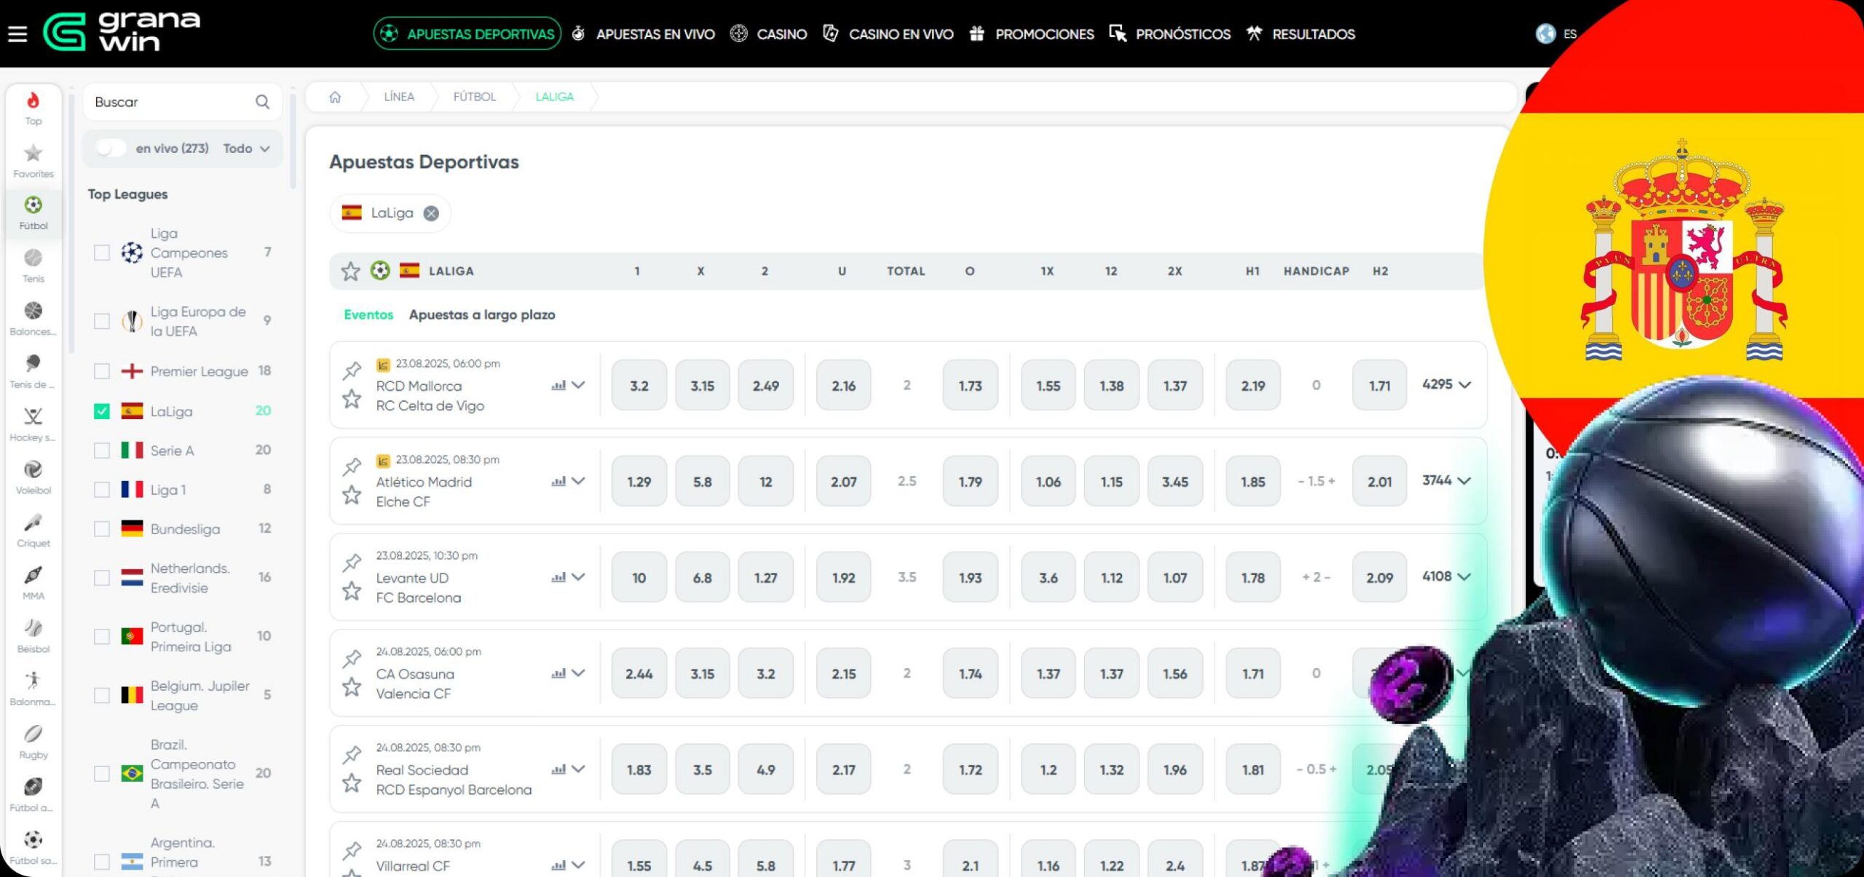Pin the Levante UD match
This screenshot has height=877, width=1864.
pyautogui.click(x=352, y=563)
